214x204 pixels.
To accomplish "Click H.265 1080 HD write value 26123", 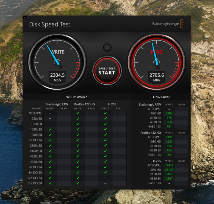I will coord(169,170).
